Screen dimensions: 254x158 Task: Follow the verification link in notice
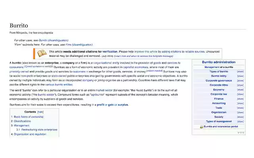tap(110, 52)
